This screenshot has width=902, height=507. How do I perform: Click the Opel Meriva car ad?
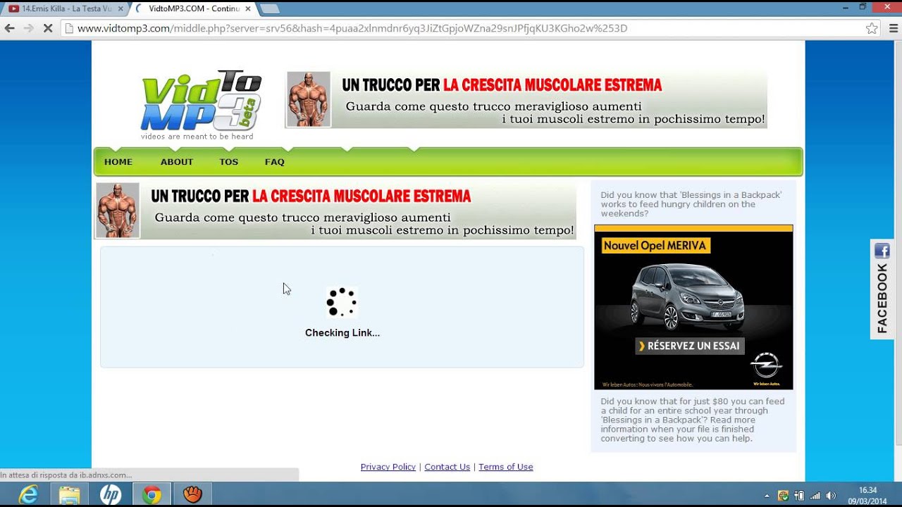point(693,307)
